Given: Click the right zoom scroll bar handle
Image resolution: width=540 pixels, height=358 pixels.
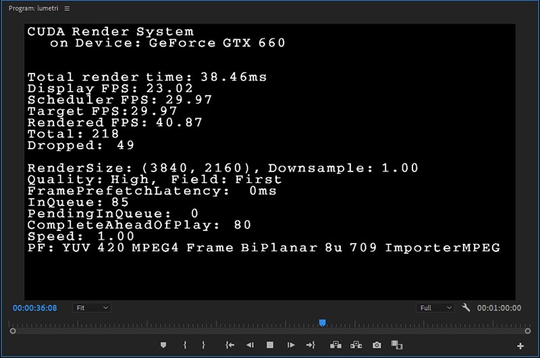Looking at the screenshot, I should coord(528,331).
